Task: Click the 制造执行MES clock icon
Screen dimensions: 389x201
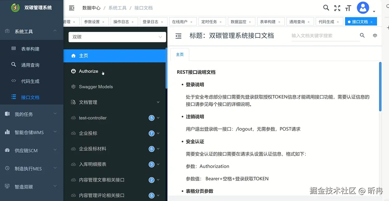Action: (7, 168)
